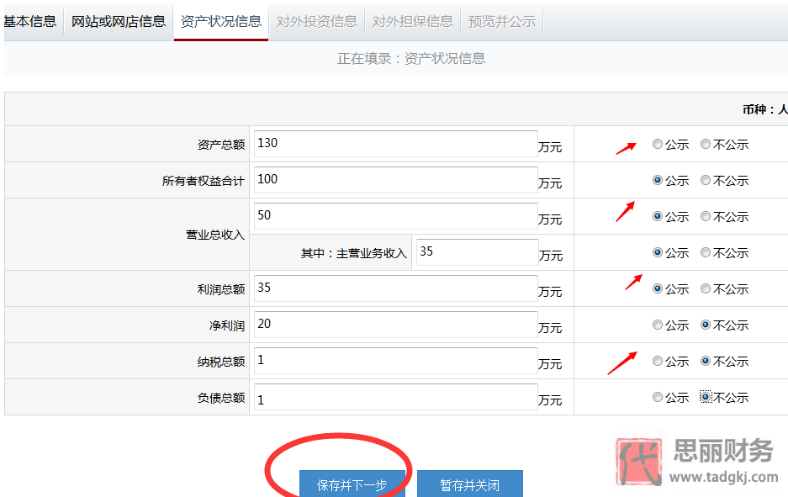Choose 不公示 for 所有者权益合计
Viewport: 788px width, 497px height.
(x=706, y=180)
